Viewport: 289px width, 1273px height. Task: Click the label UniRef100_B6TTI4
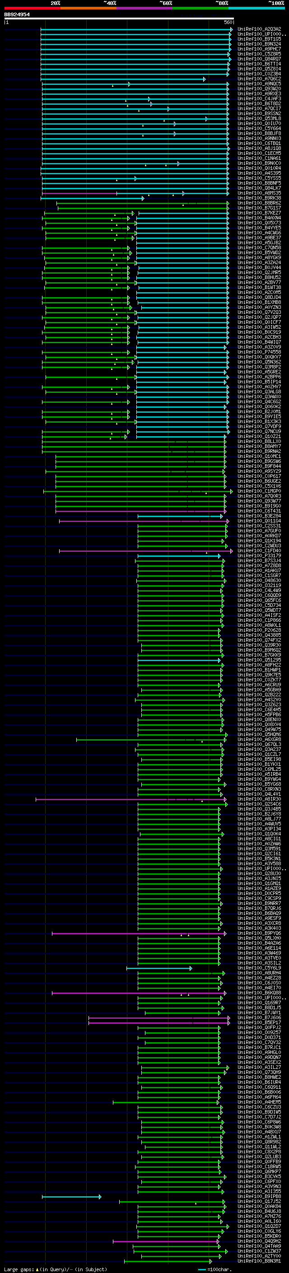(x=259, y=64)
